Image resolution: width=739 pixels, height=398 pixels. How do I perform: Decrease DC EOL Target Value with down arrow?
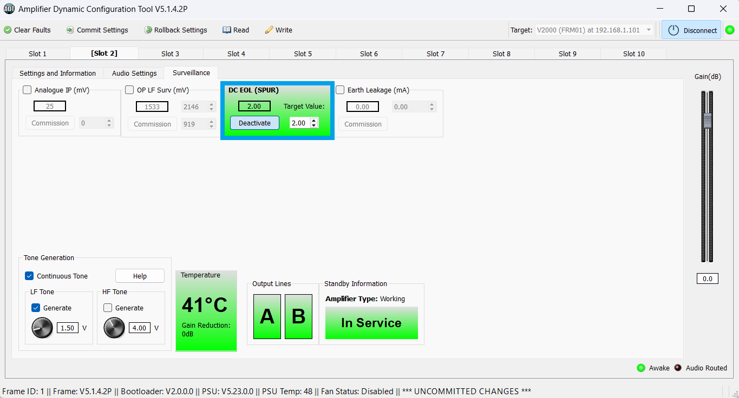(x=314, y=125)
